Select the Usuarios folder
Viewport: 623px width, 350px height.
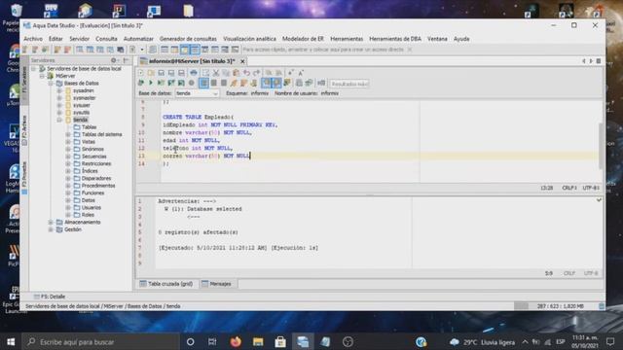click(x=91, y=207)
